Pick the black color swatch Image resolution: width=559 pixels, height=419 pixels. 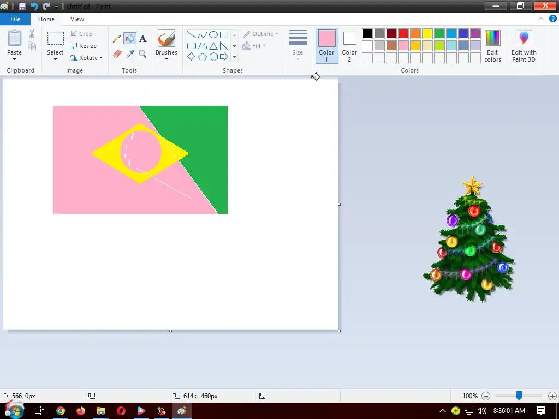(x=367, y=34)
